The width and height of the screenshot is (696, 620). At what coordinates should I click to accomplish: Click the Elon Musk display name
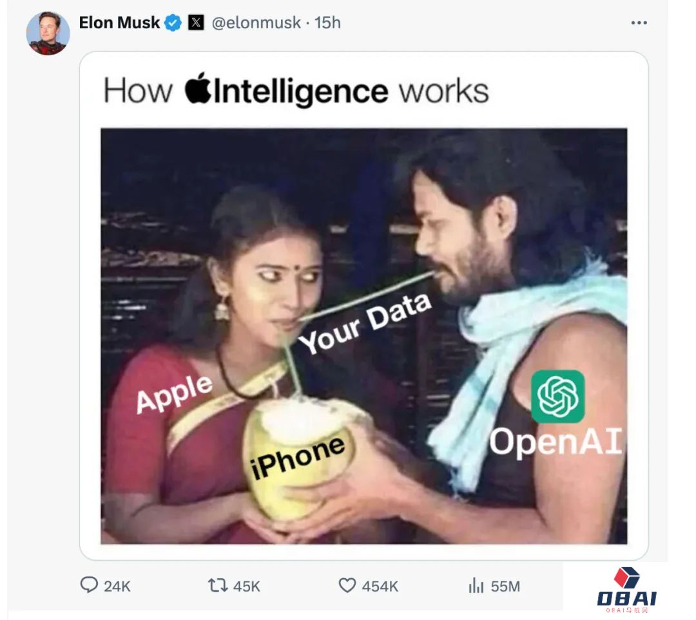coord(119,23)
